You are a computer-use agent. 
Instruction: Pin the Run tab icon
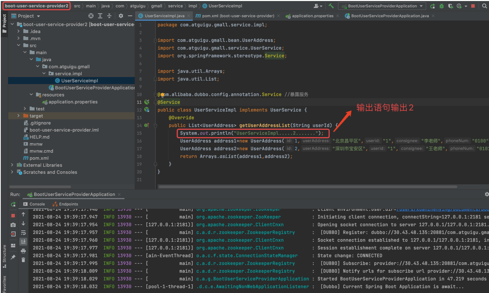[x=13, y=257]
